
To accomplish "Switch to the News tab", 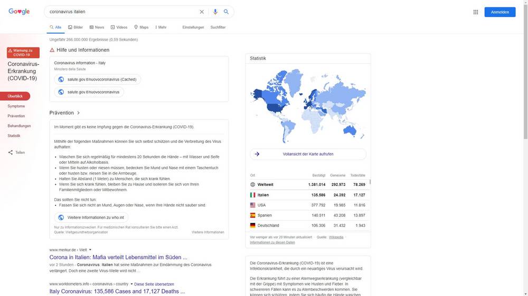I will (97, 27).
